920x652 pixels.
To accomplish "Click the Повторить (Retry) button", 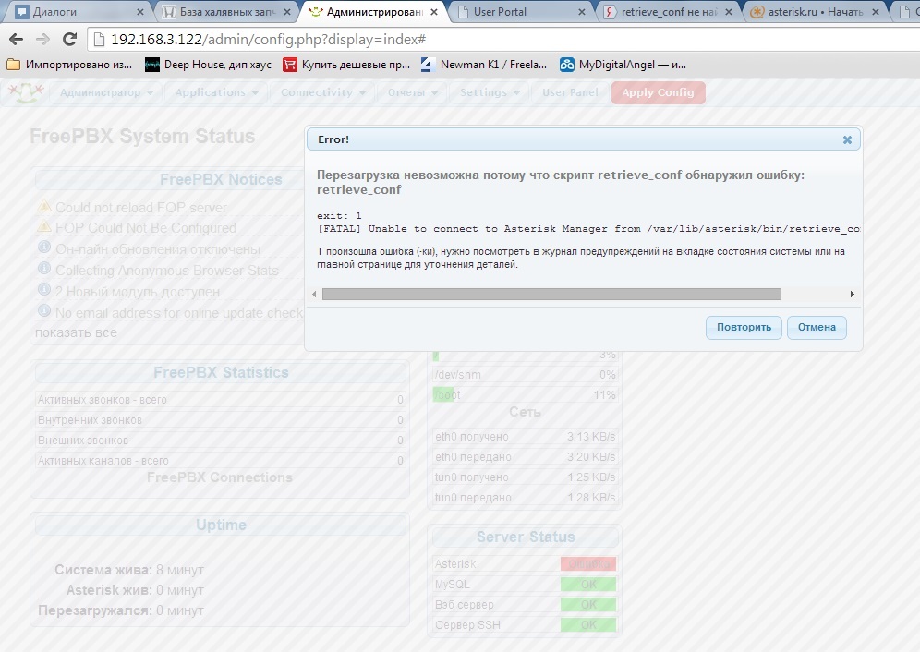I will tap(744, 327).
